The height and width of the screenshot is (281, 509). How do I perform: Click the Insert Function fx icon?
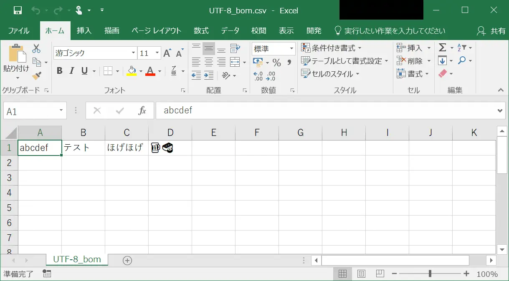[142, 111]
